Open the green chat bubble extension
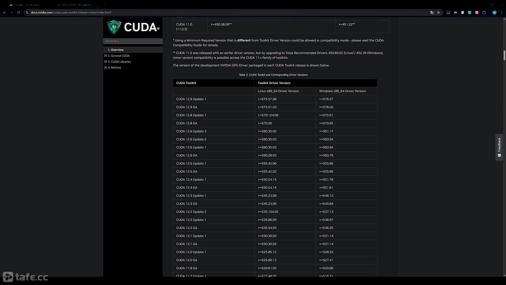This screenshot has height=285, width=506. click(x=470, y=12)
